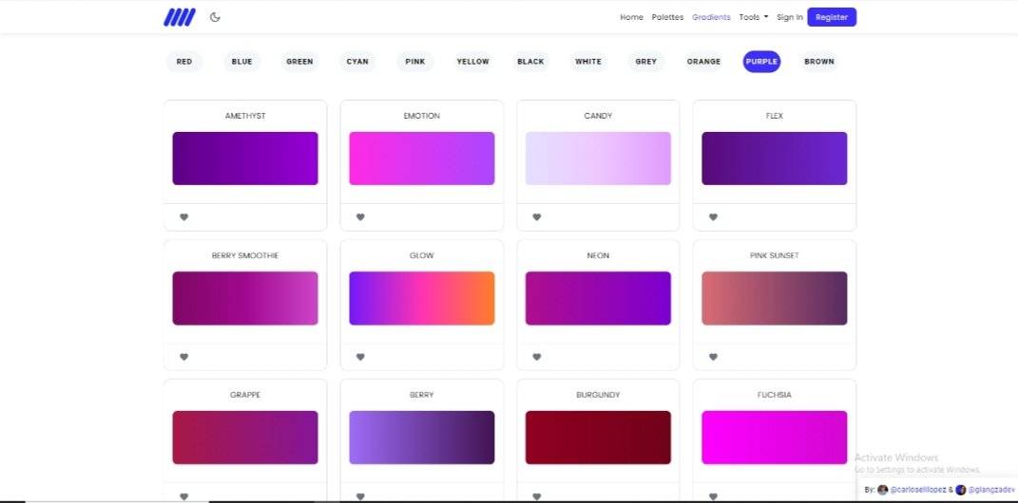Viewport: 1018px width, 503px height.
Task: Like the Berry Smoothie gradient
Action: [184, 357]
